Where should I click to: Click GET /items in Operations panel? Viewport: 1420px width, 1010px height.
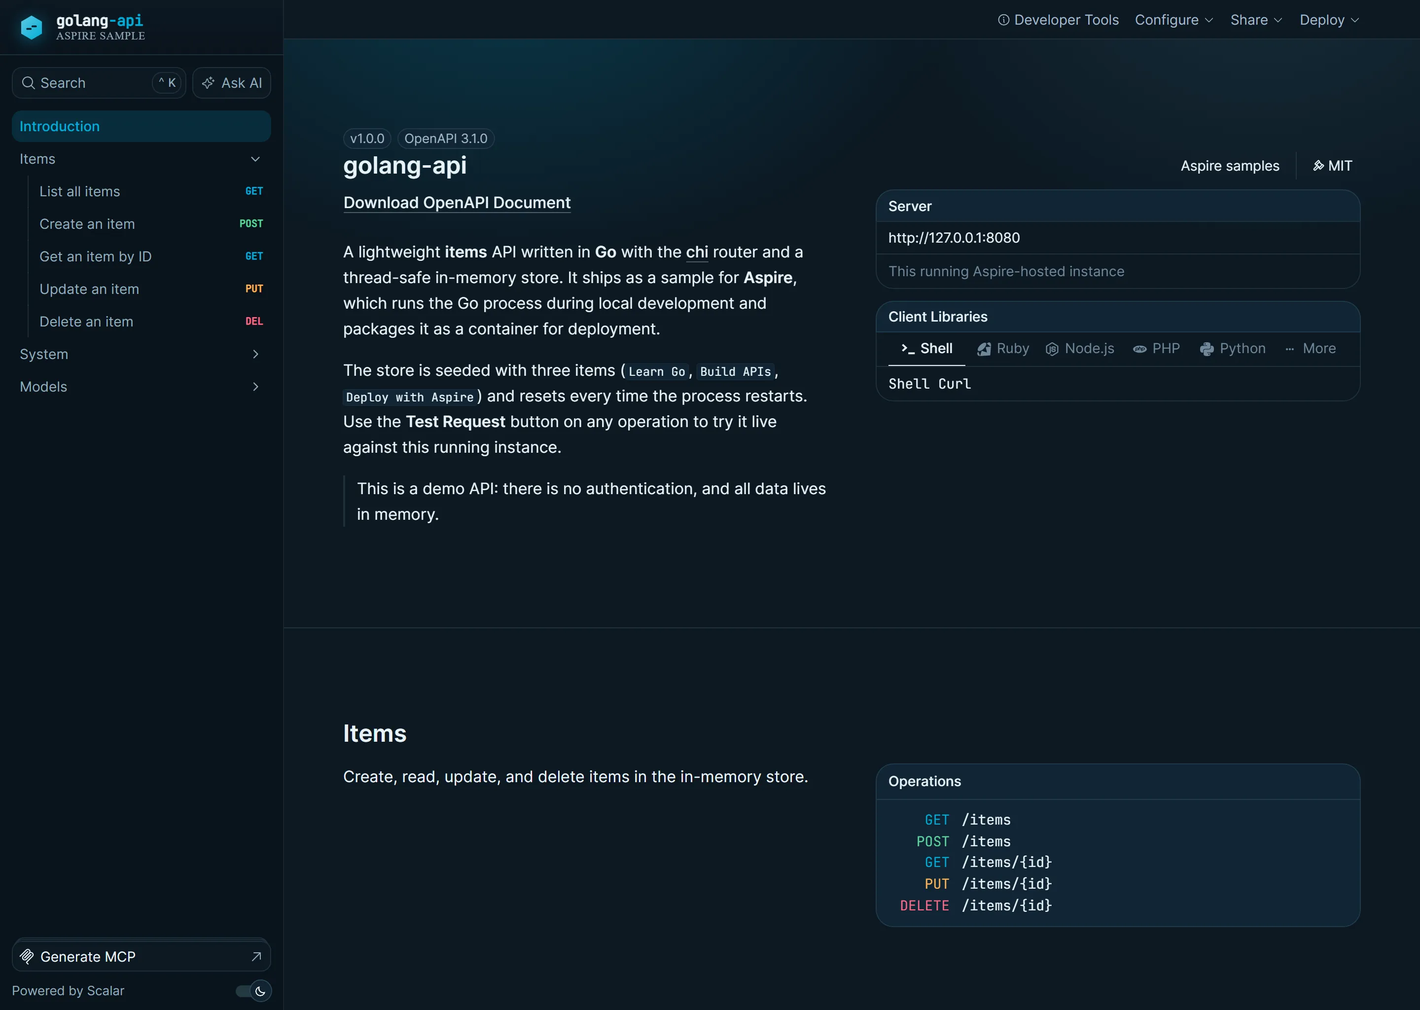[x=967, y=820]
